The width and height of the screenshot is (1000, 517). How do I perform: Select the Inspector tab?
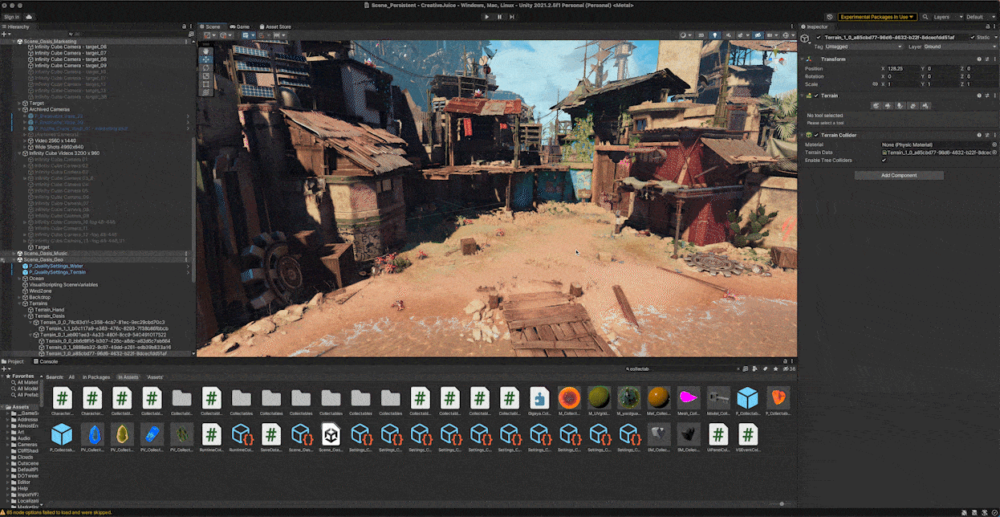click(x=817, y=26)
